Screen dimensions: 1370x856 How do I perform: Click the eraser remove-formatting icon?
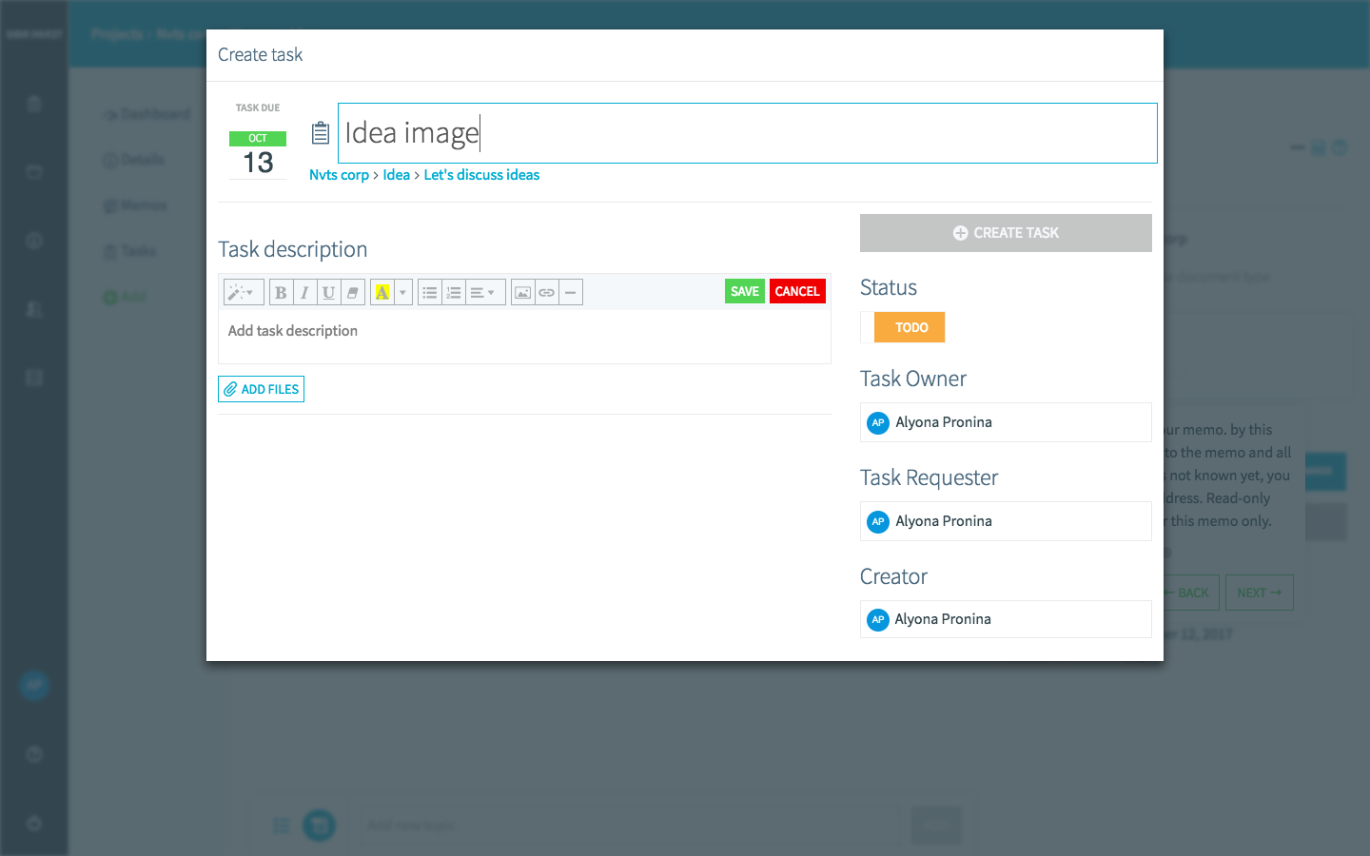(353, 292)
